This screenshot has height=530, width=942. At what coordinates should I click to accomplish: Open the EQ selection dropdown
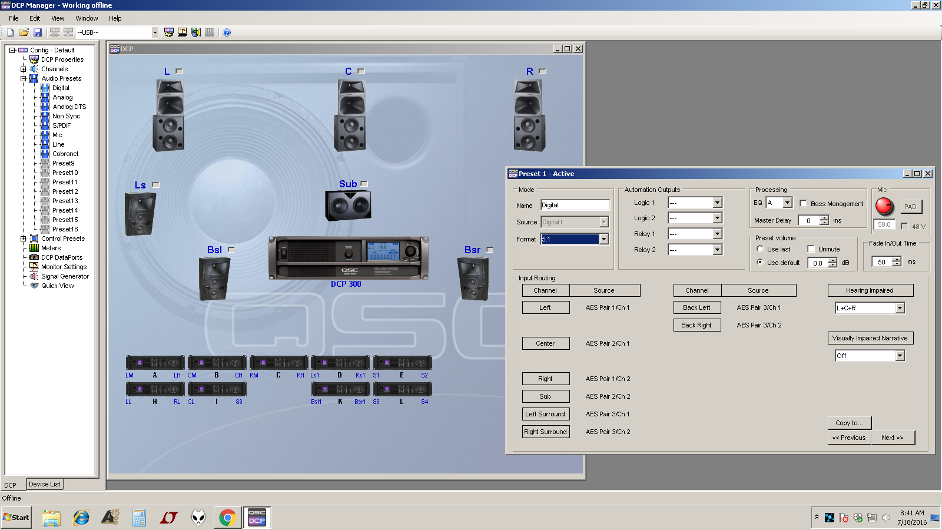[x=788, y=203]
